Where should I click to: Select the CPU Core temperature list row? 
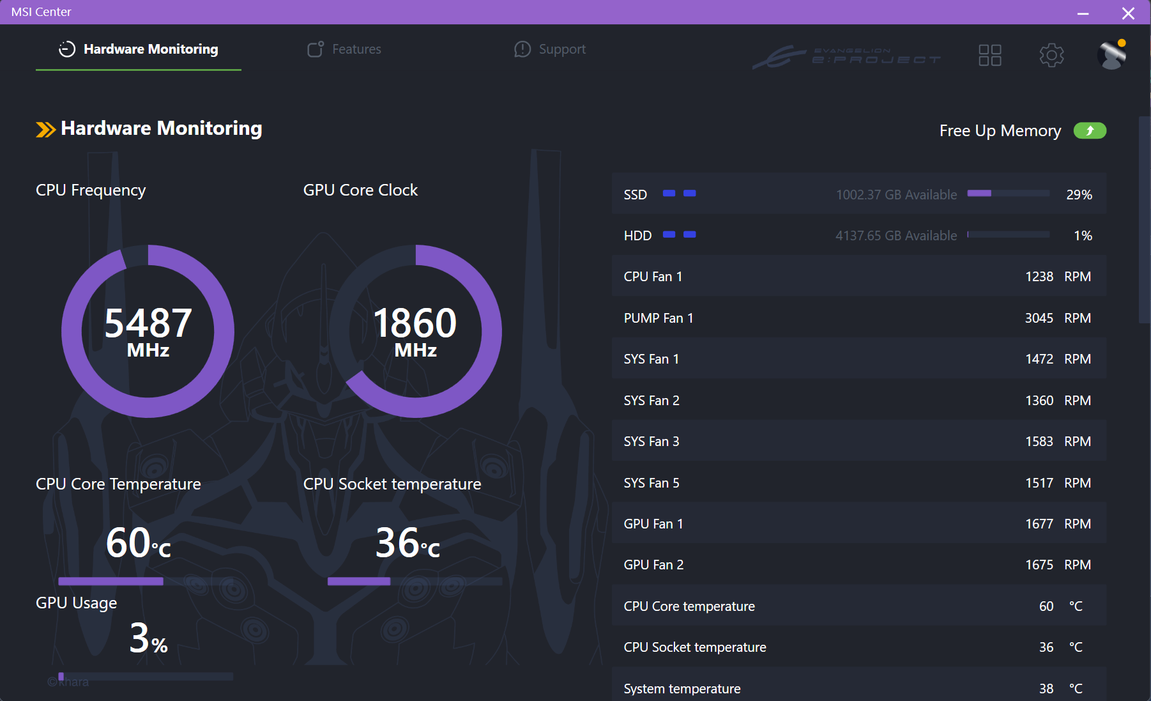(x=859, y=606)
